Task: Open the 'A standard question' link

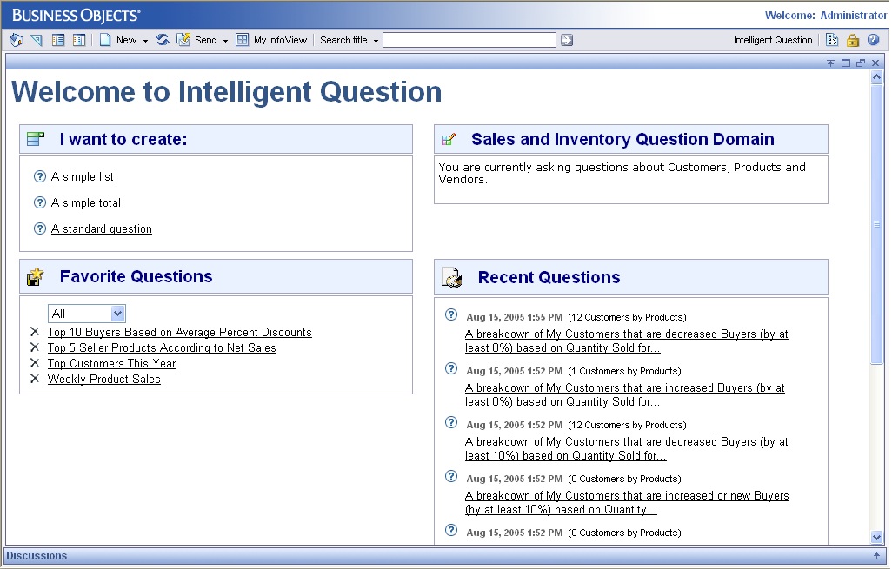Action: (102, 229)
